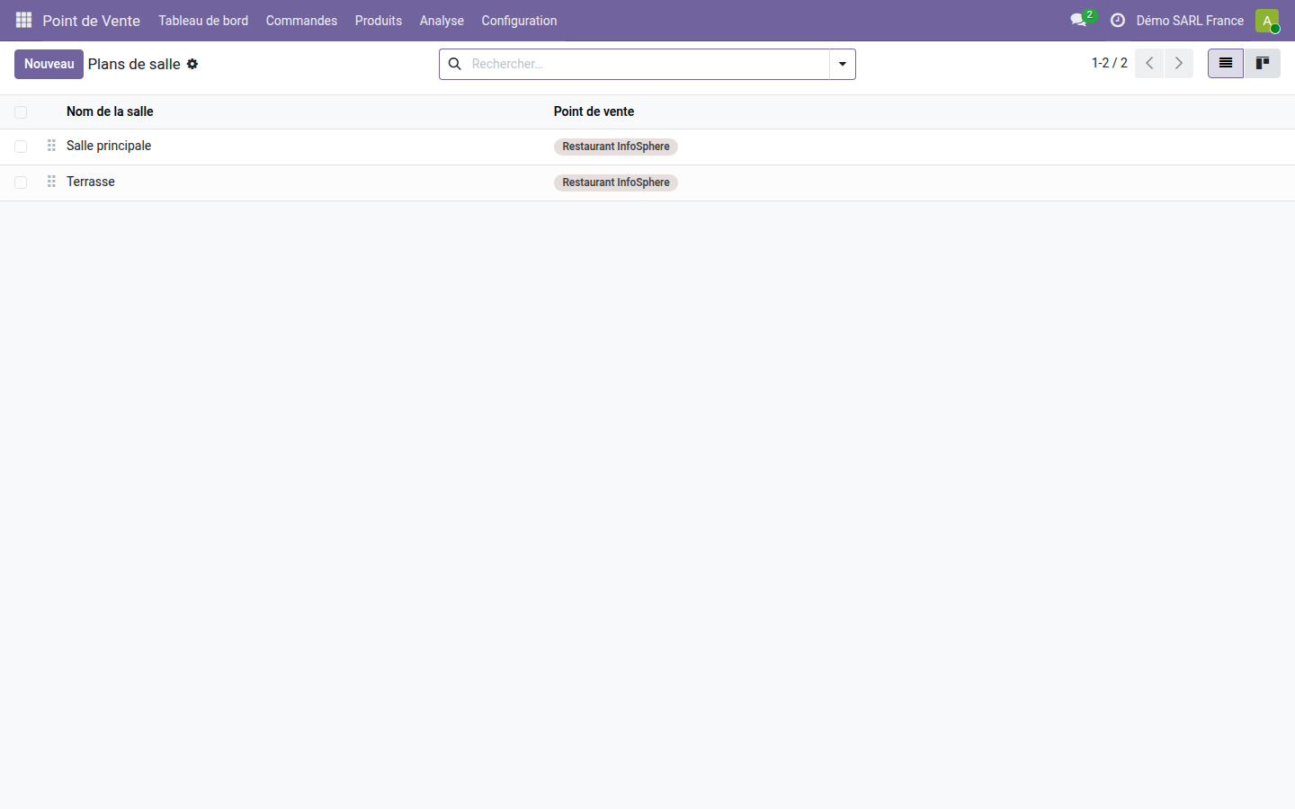Select all rows with header checkbox

click(21, 112)
